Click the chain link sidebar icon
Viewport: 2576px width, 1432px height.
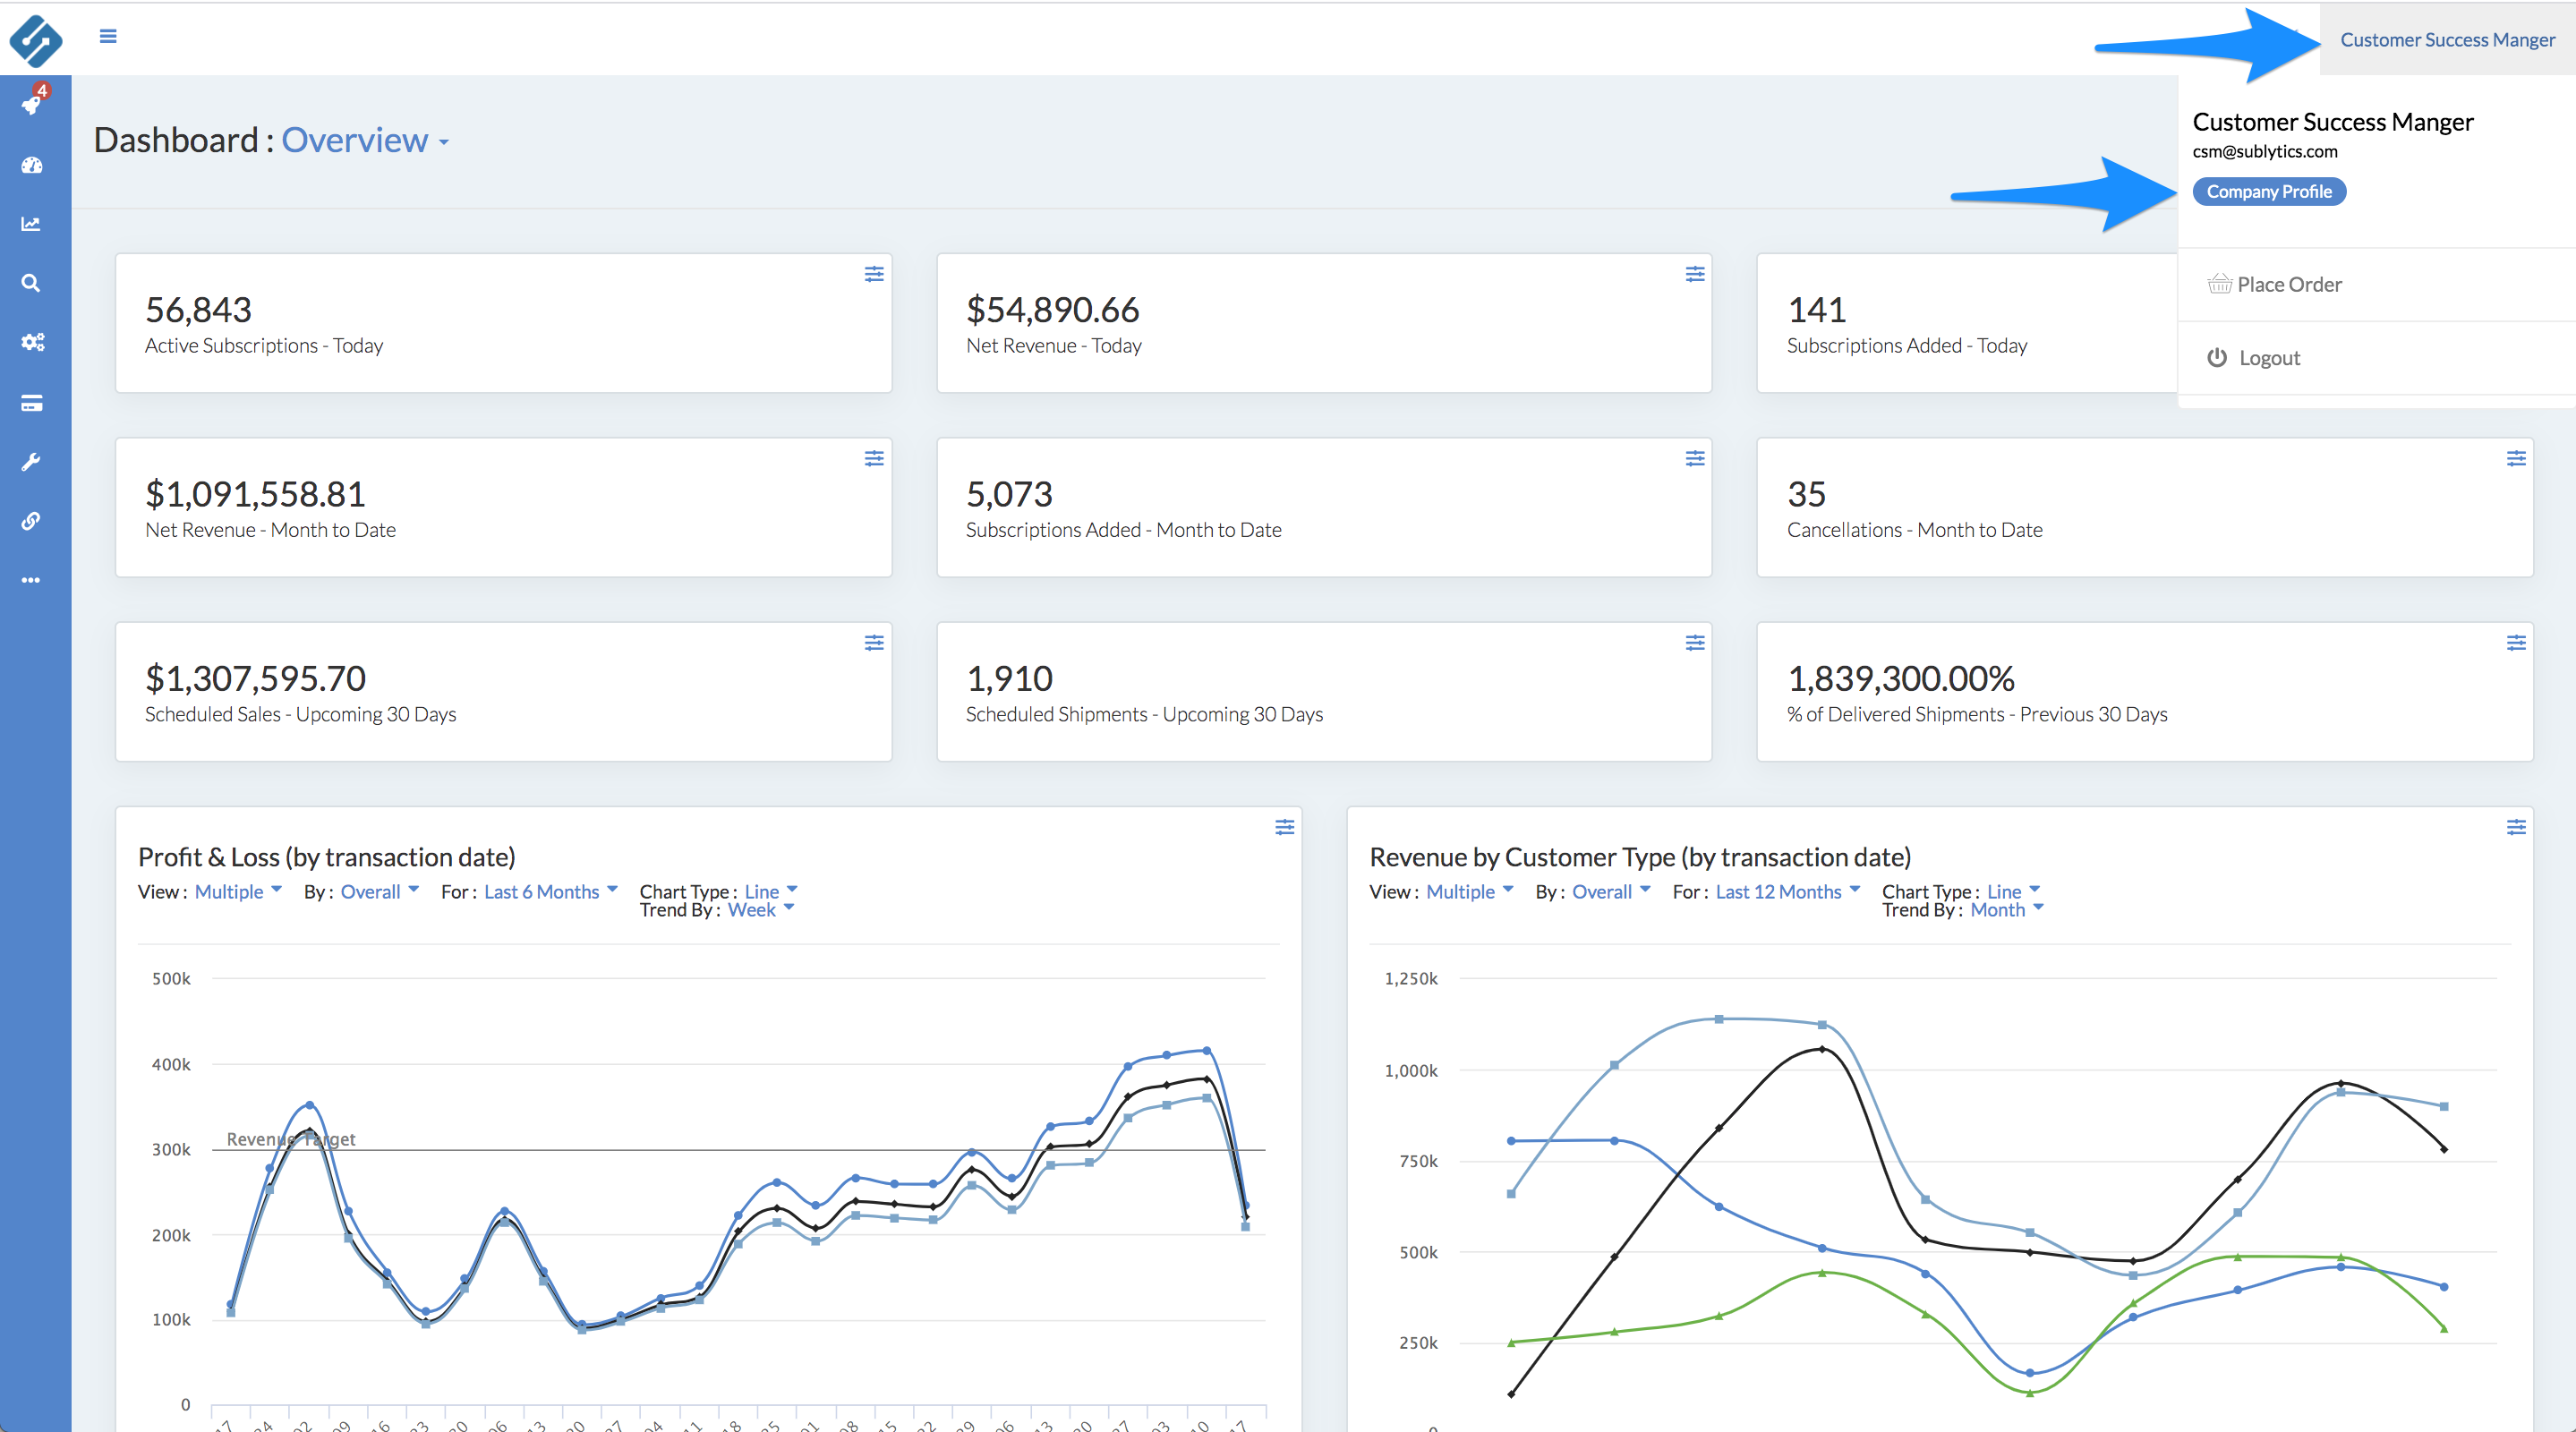[32, 521]
